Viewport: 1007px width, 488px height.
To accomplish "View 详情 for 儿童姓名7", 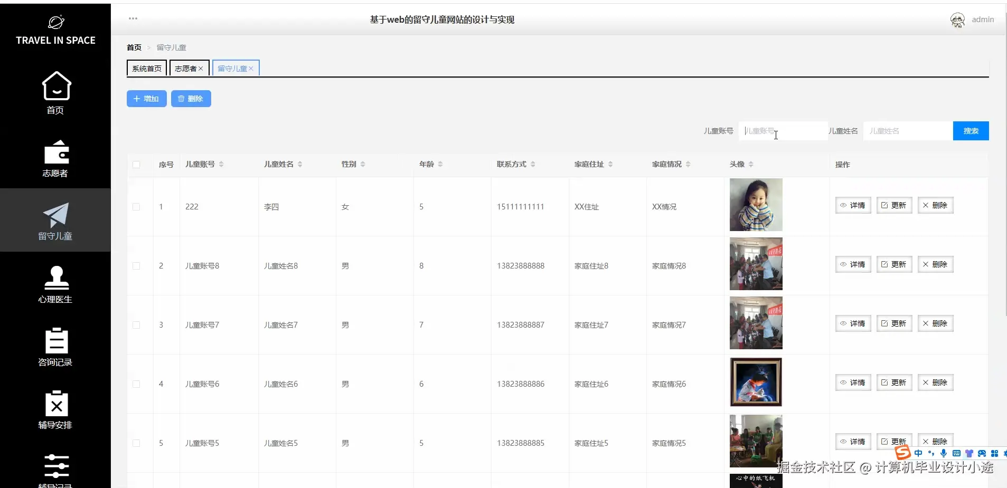I will click(853, 323).
